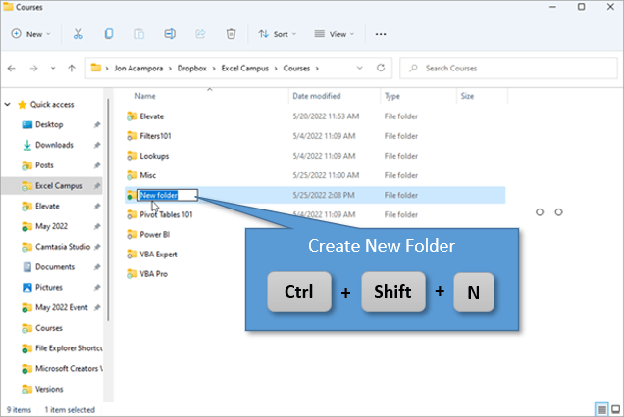Go up one folder level
Viewport: 624px width, 417px height.
tap(72, 69)
